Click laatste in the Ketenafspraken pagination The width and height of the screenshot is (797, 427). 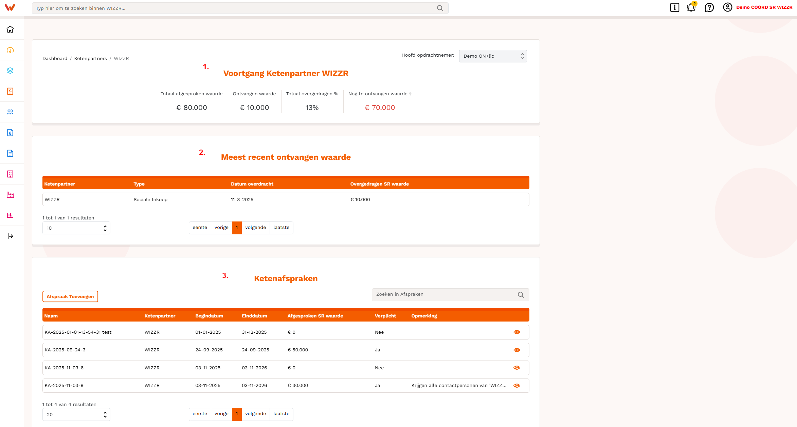(x=281, y=414)
